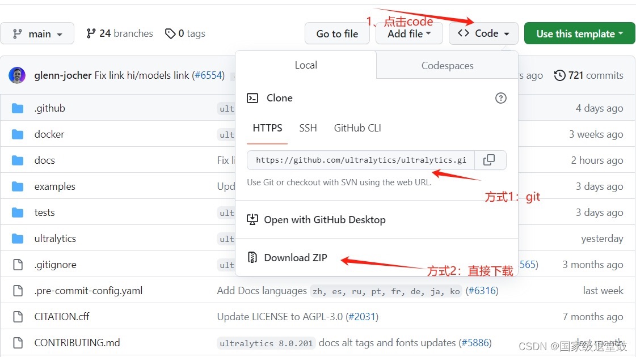Open docs alt tags and fonts updates commit
The image size is (636, 357).
[x=387, y=343]
